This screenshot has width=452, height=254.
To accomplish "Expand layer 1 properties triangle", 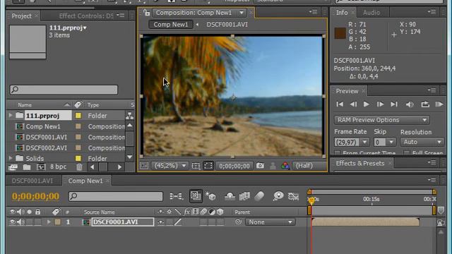I will click(x=49, y=222).
